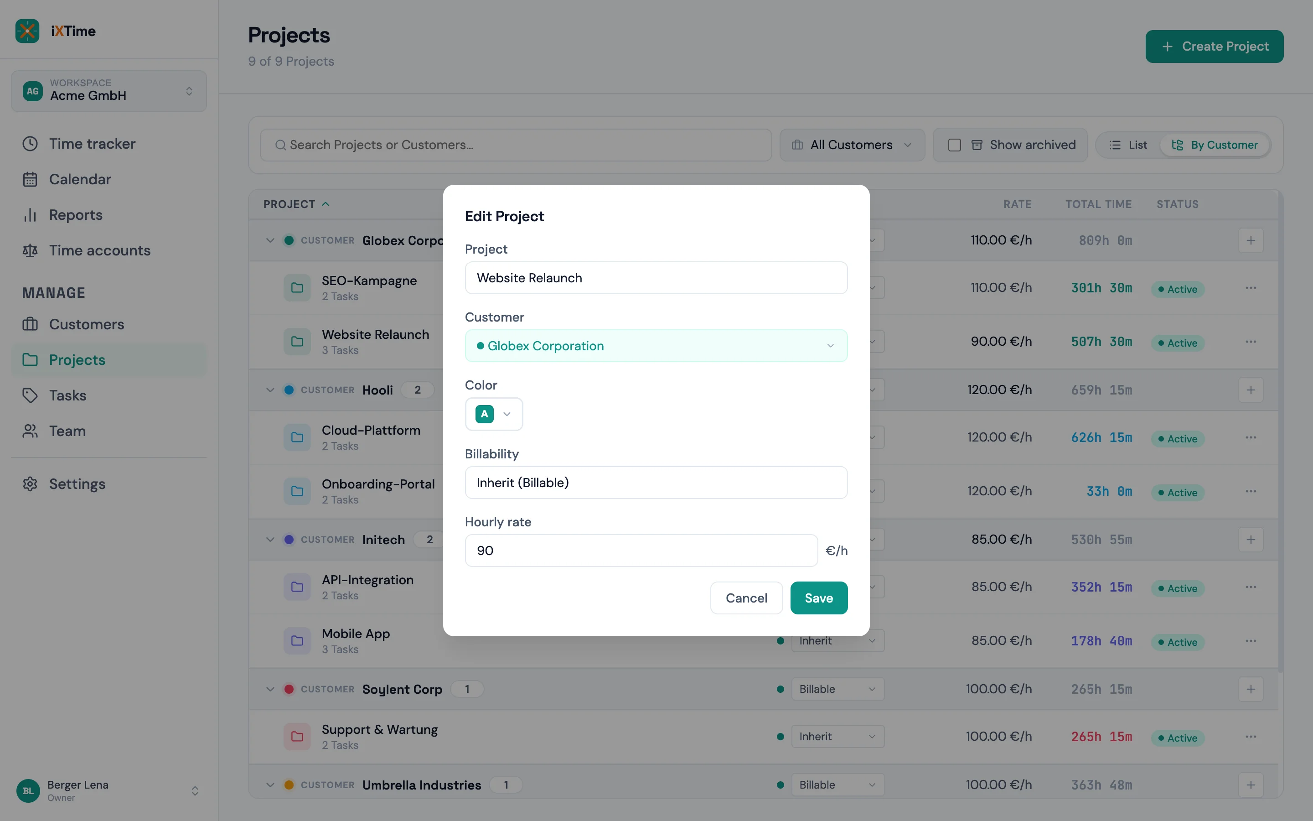The width and height of the screenshot is (1313, 821).
Task: Open more options for SEO-Kampagne row
Action: (x=1251, y=288)
